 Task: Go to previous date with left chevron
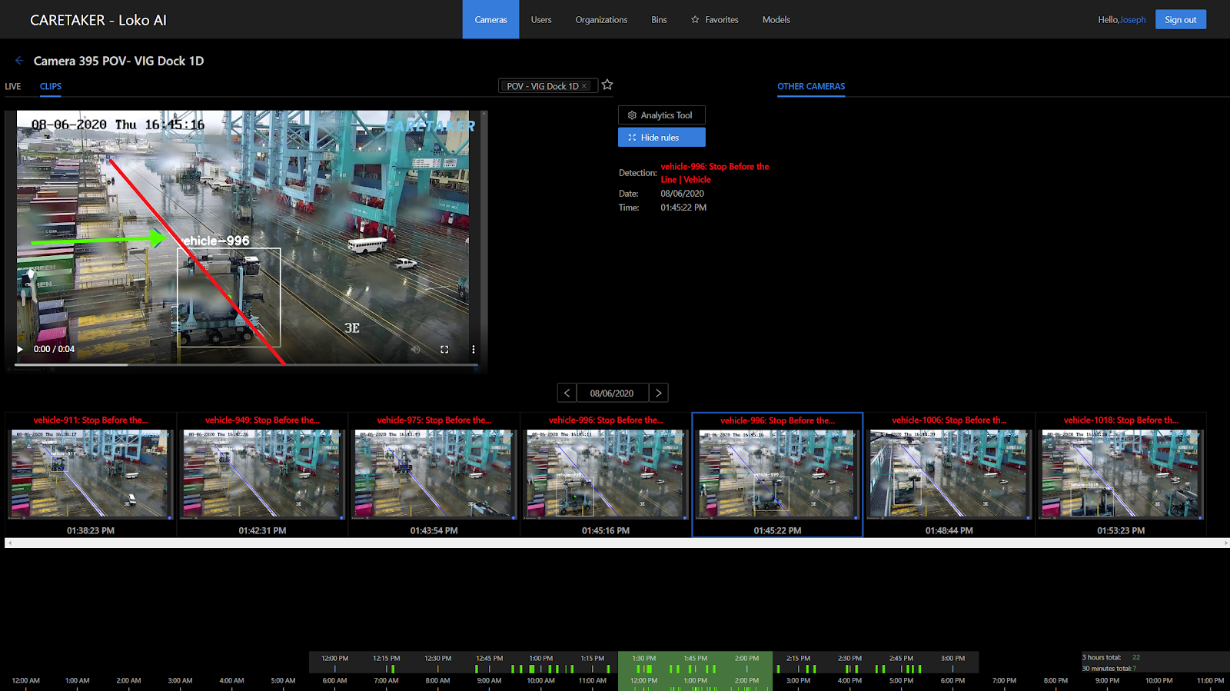tap(567, 393)
